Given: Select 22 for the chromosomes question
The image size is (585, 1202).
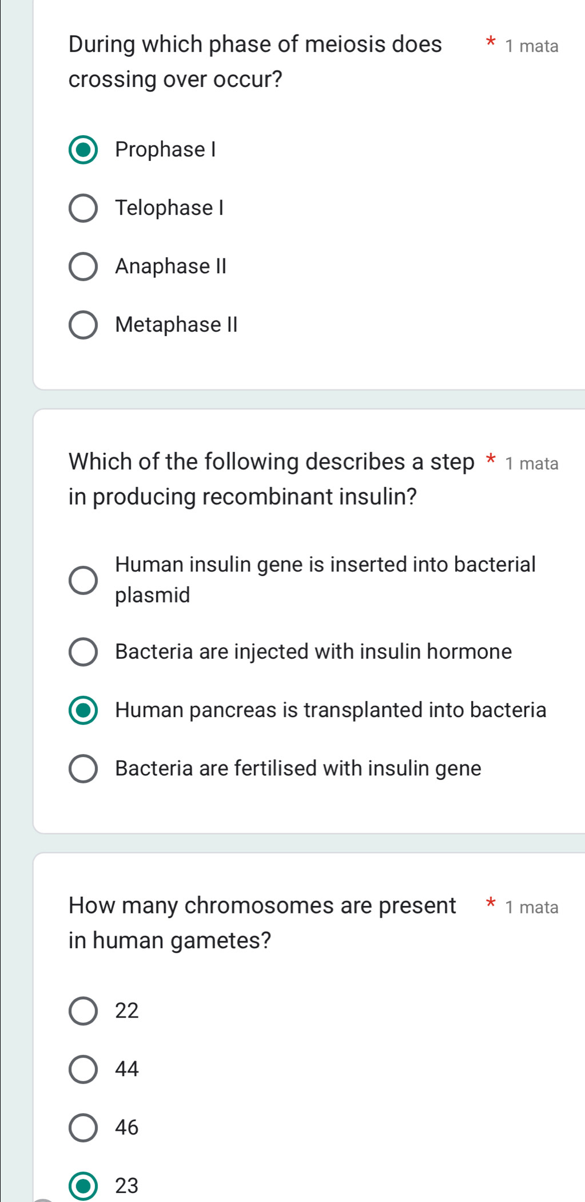Looking at the screenshot, I should click(83, 1010).
